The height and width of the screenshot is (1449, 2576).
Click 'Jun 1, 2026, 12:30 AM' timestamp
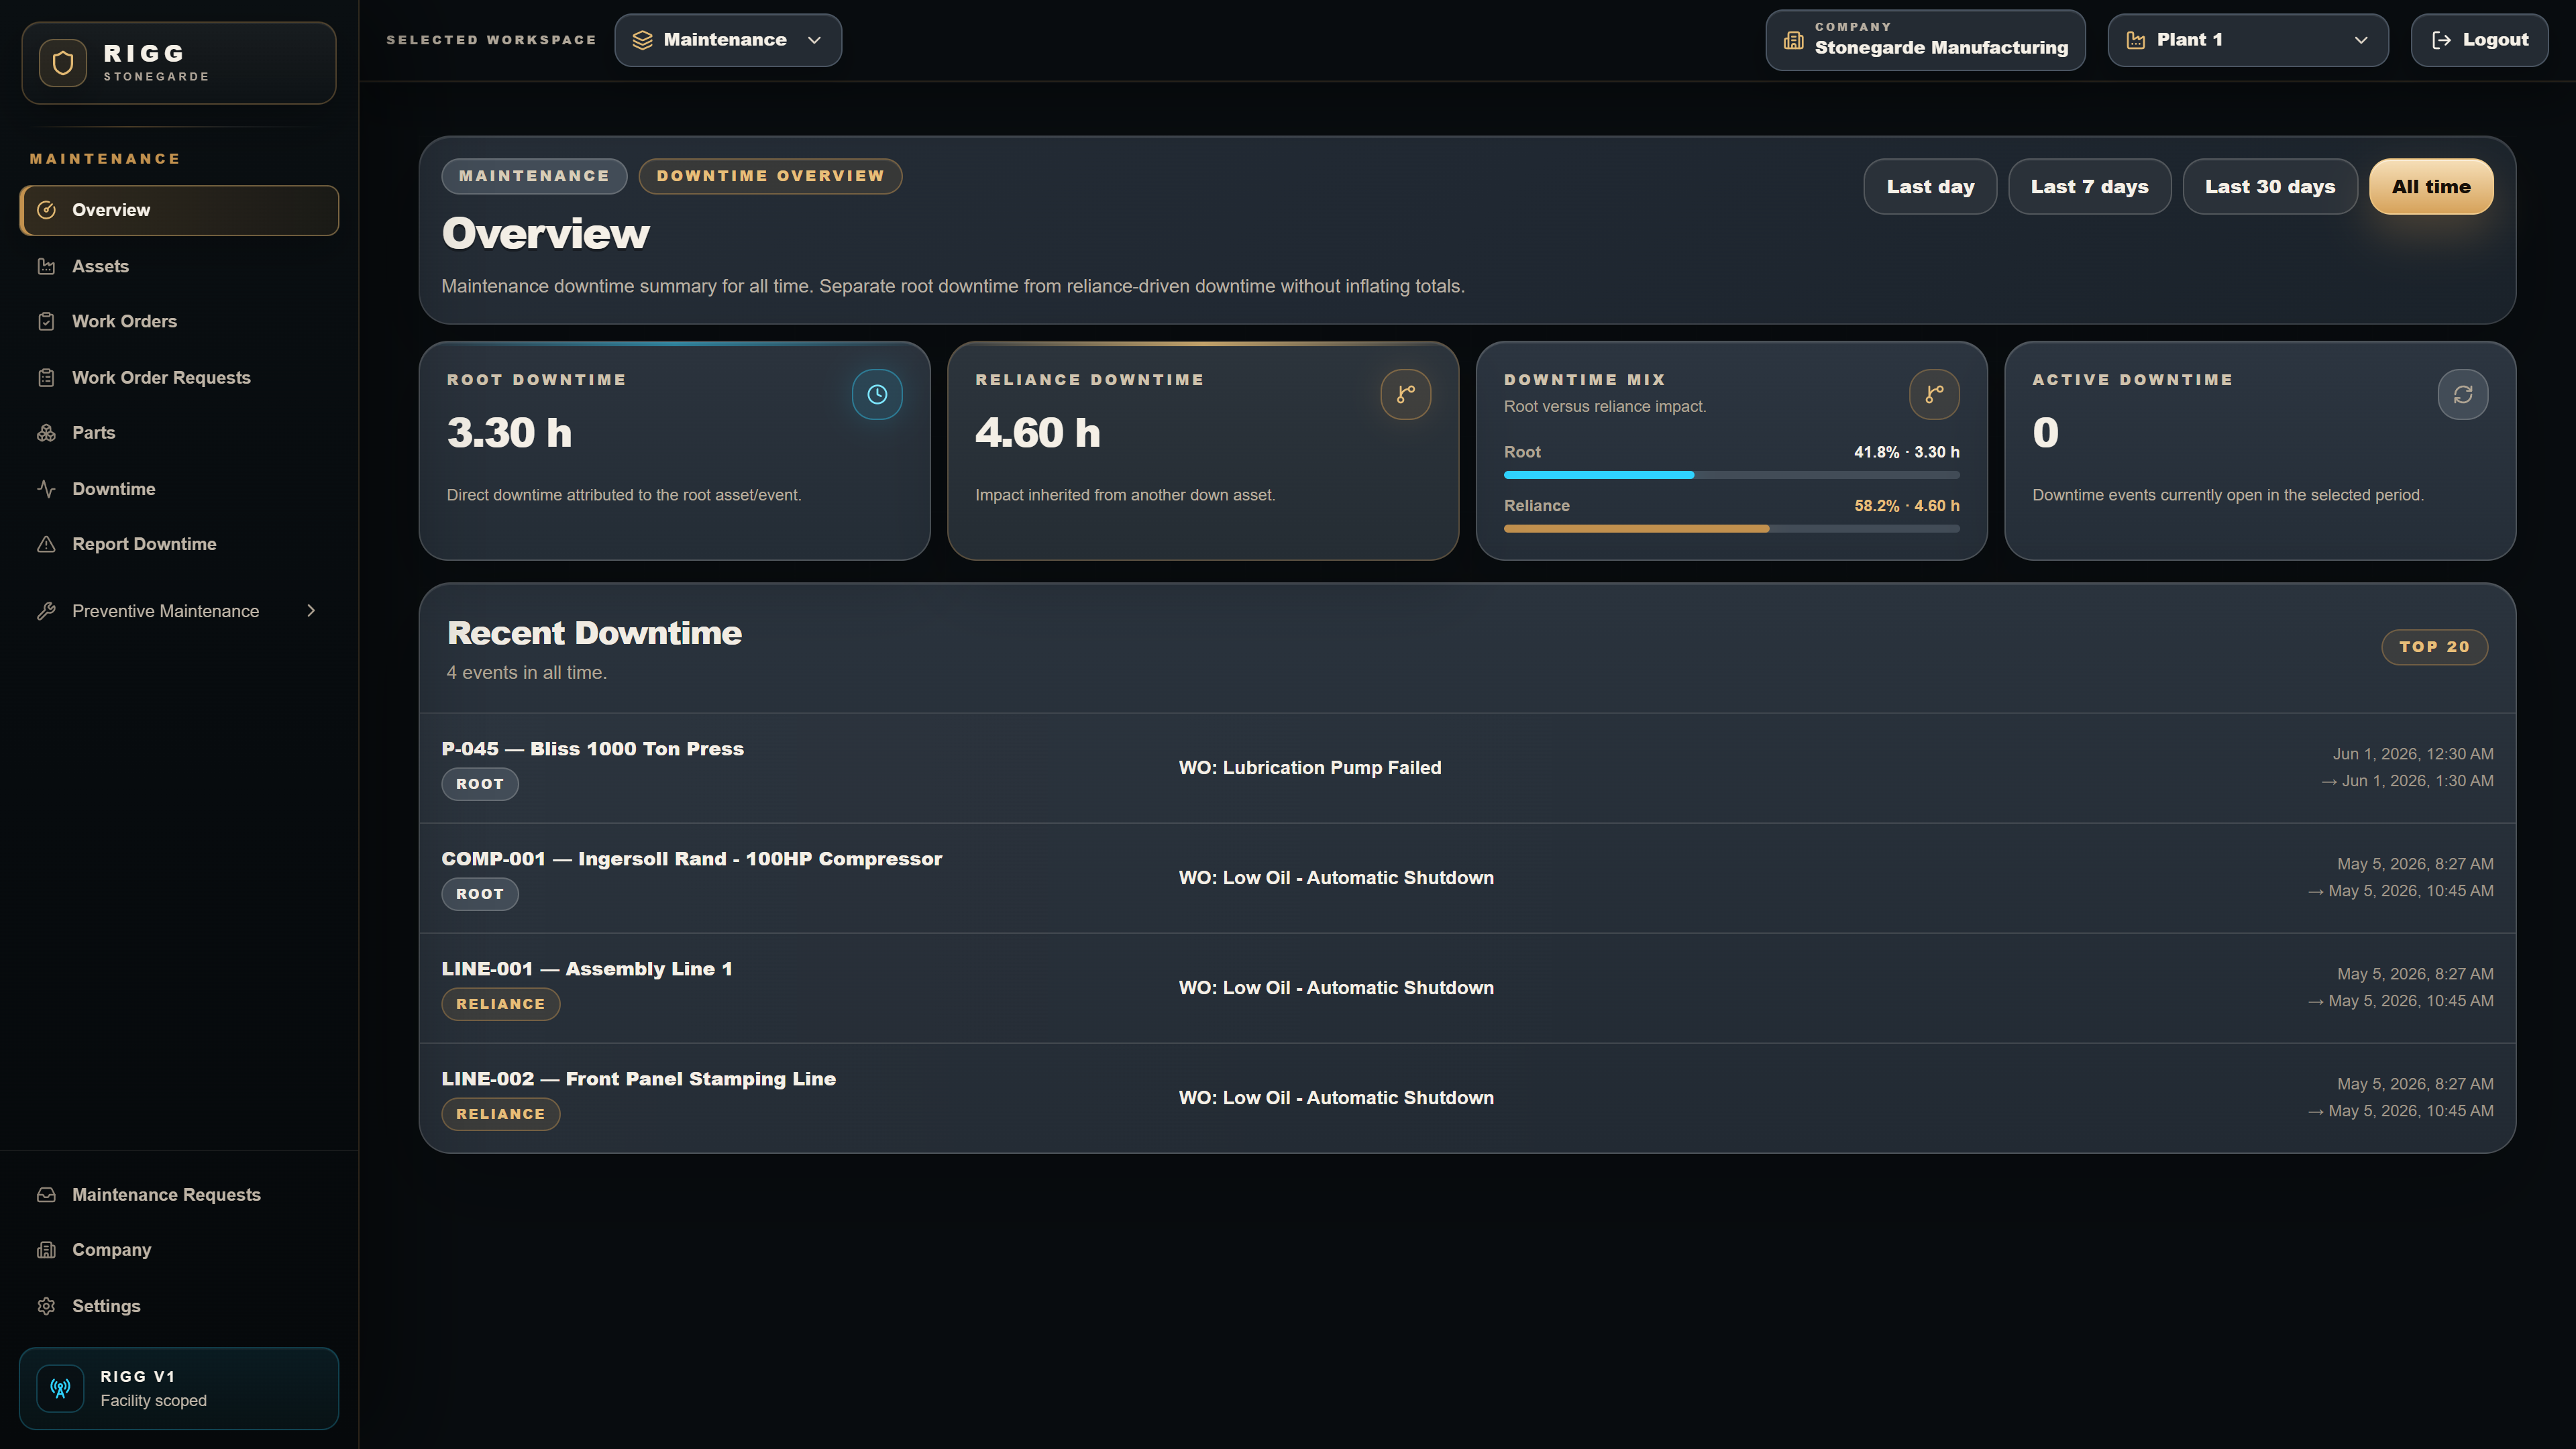click(2413, 754)
